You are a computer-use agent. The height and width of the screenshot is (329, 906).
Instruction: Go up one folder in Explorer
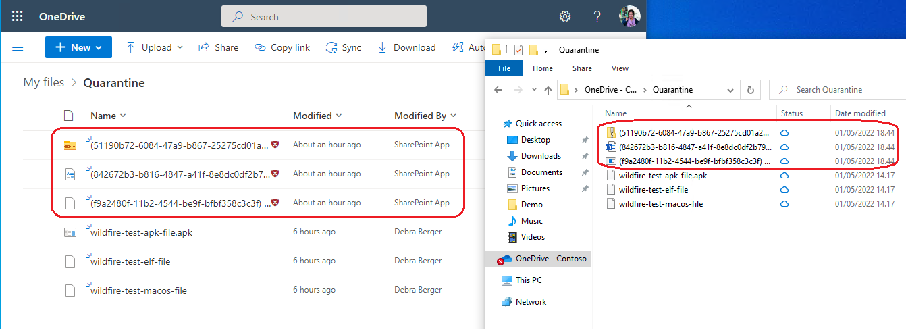tap(548, 90)
